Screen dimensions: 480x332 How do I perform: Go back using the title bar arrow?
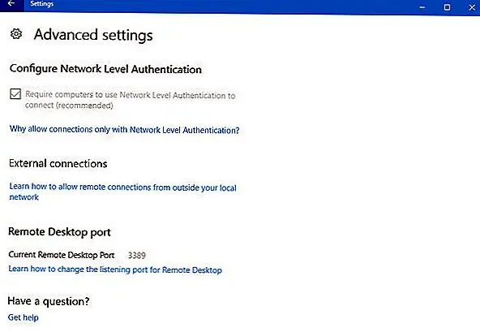(11, 4)
